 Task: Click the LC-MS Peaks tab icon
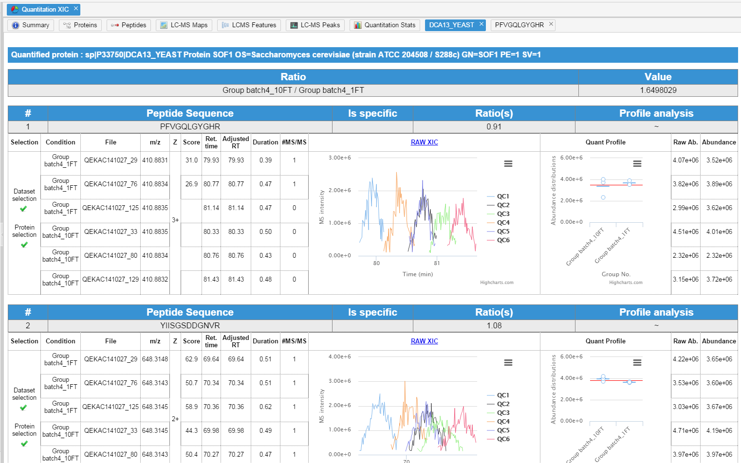pos(294,25)
